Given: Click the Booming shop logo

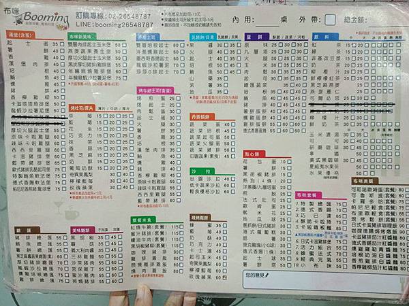Looking at the screenshot, I should 37,18.
